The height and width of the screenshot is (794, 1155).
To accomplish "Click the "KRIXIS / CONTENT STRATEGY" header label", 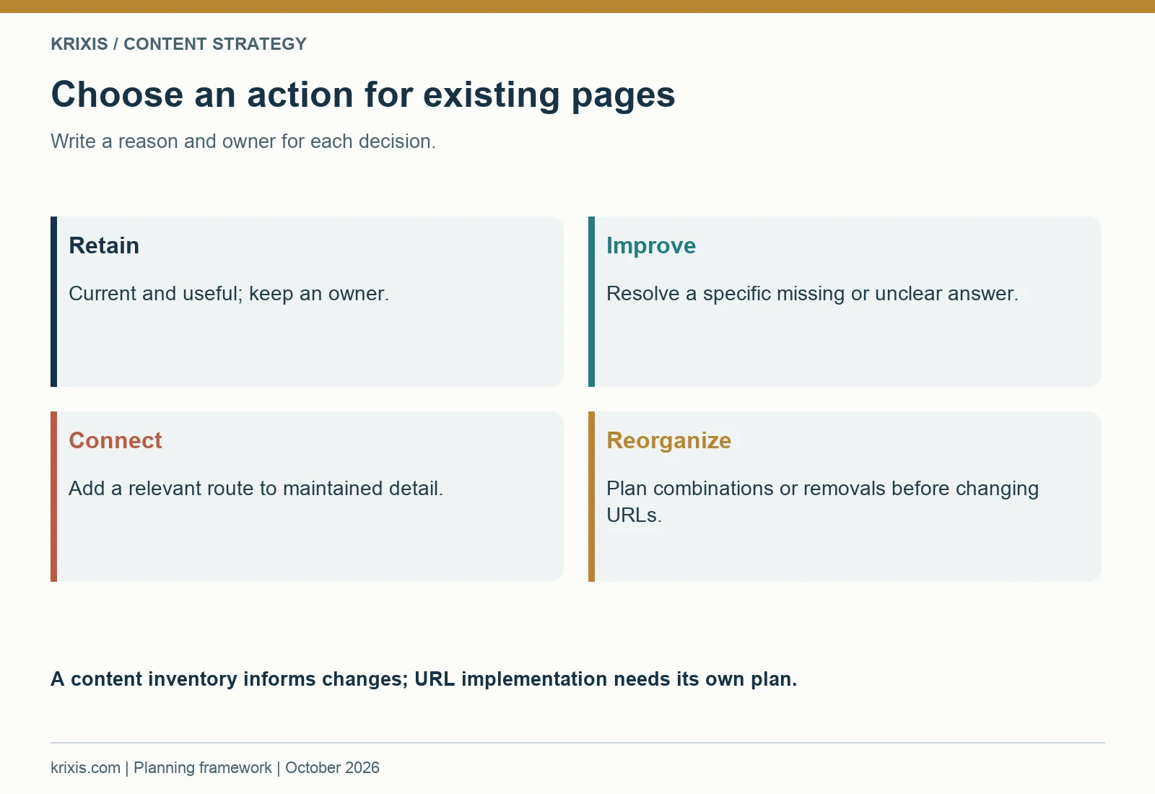I will pos(178,44).
